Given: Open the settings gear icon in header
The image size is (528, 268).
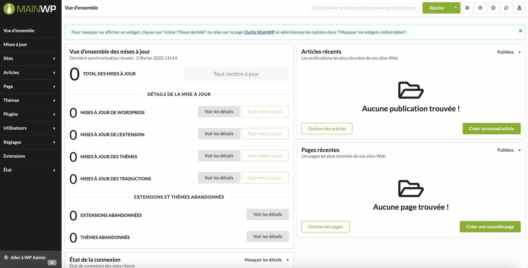Looking at the screenshot, I should tap(467, 8).
